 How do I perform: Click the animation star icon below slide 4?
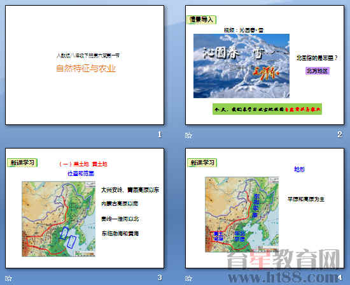188,278
